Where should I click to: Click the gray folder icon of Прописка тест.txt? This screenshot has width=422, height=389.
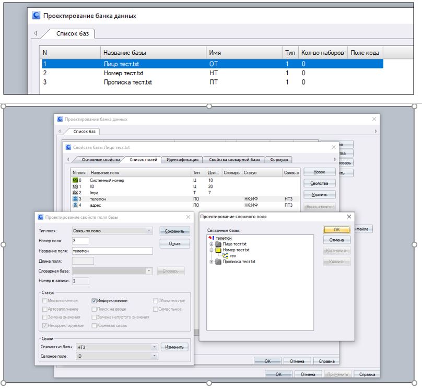click(218, 262)
